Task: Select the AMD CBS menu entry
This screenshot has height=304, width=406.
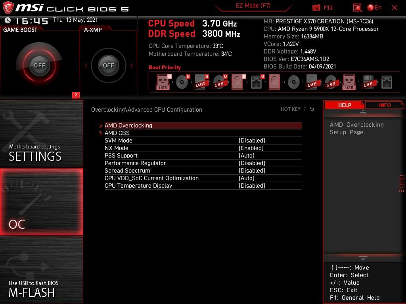Action: pos(203,133)
